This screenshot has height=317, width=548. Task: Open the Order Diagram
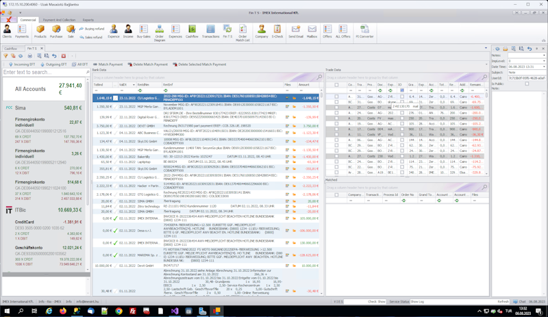[x=160, y=33]
